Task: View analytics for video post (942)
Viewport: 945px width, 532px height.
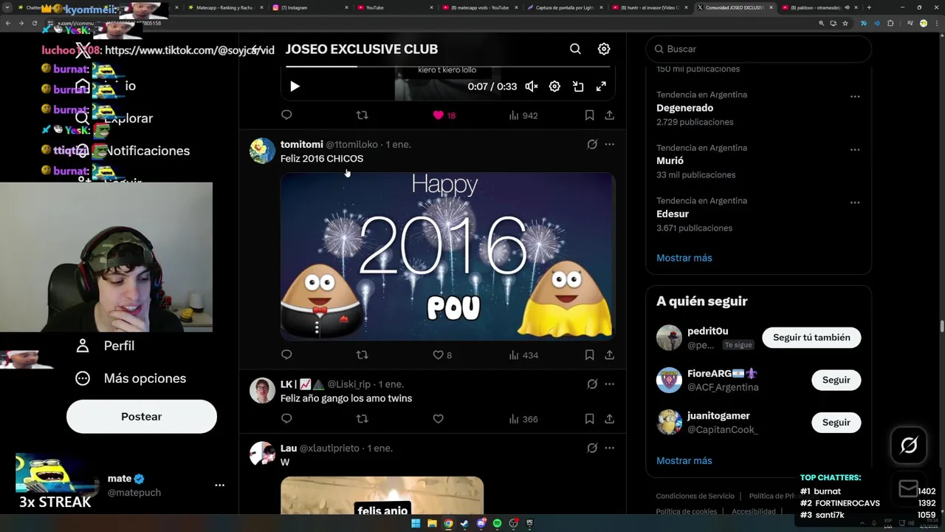Action: tap(523, 115)
